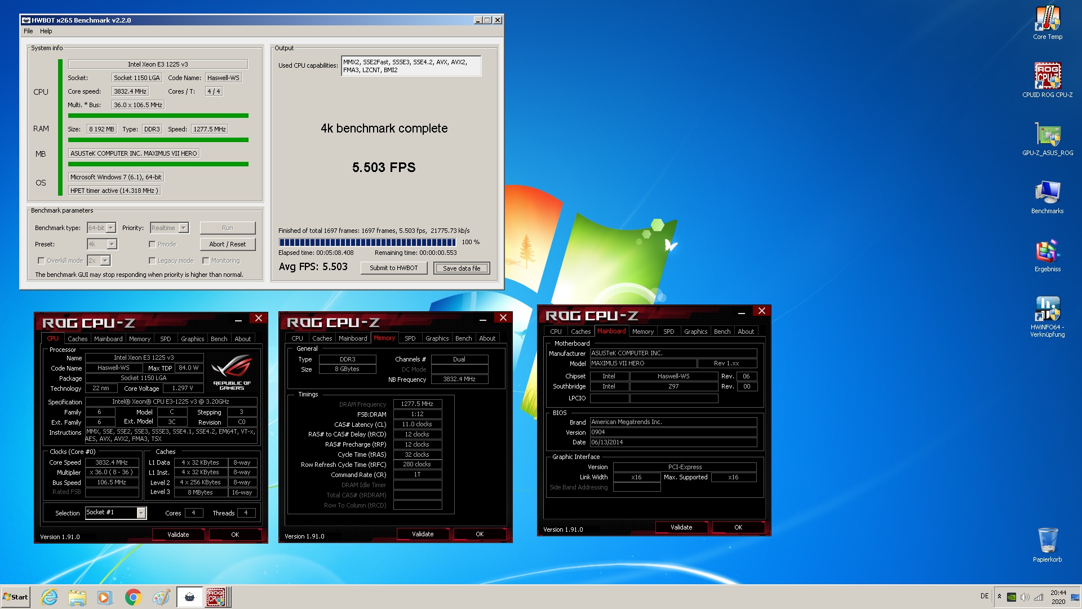Click the Abort / Reset button
The width and height of the screenshot is (1082, 609).
click(227, 244)
